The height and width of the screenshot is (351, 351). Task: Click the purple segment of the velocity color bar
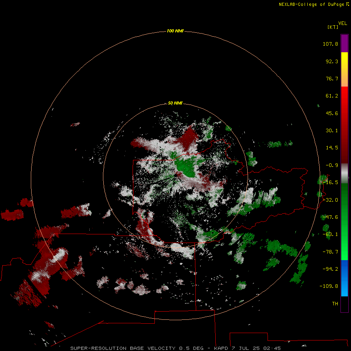coord(344,43)
